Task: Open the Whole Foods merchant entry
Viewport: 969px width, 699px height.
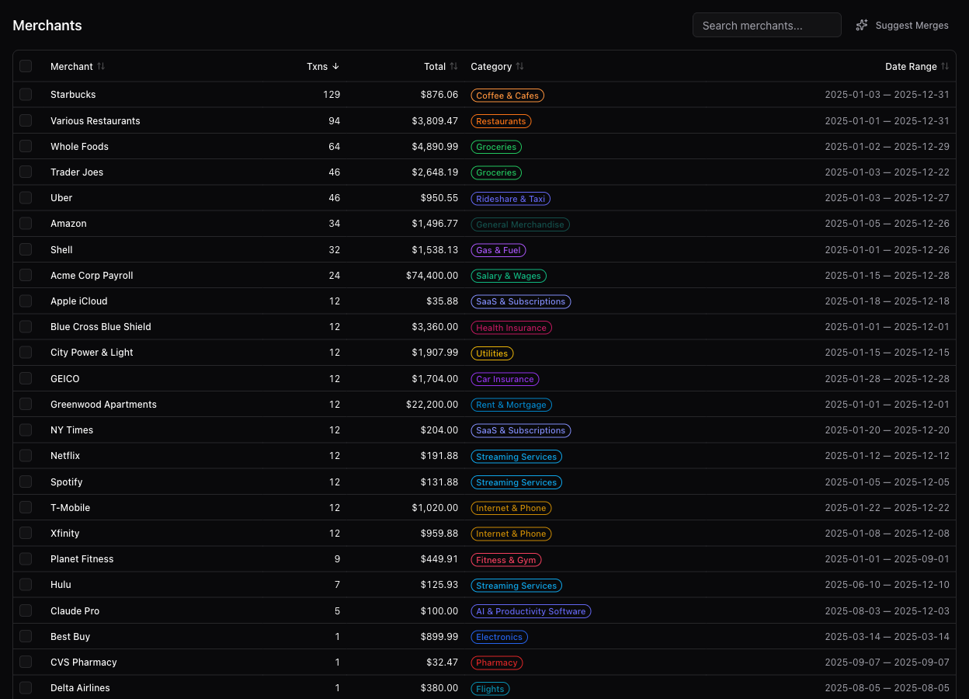Action: coord(79,146)
